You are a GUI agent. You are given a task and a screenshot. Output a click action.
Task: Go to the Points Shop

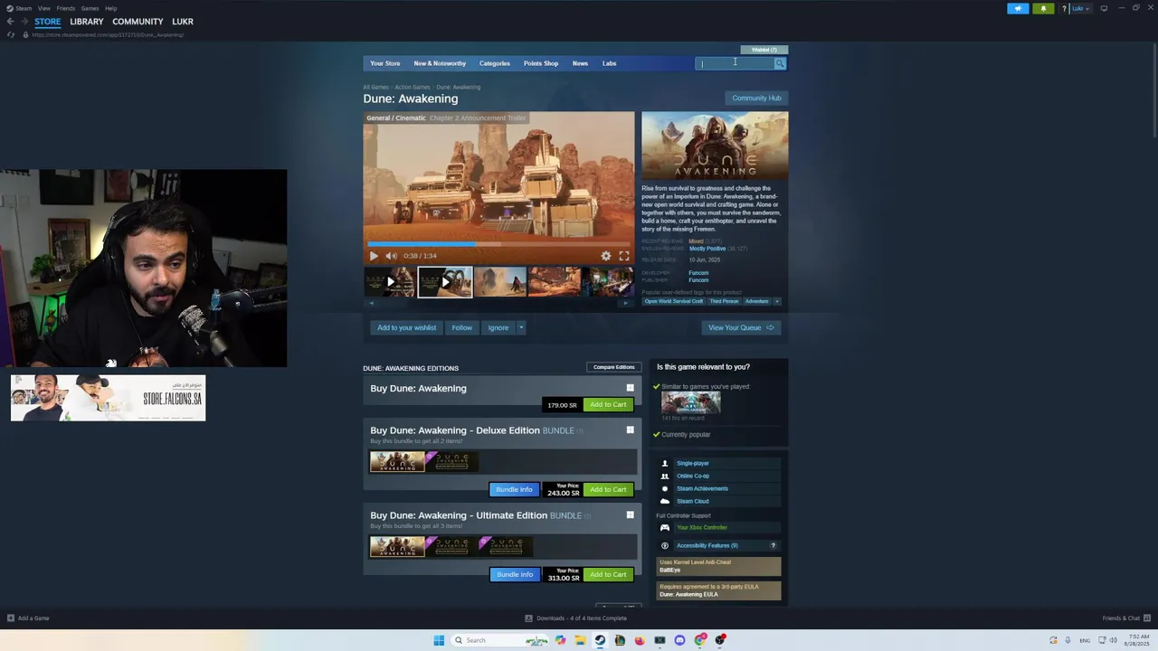click(x=541, y=63)
